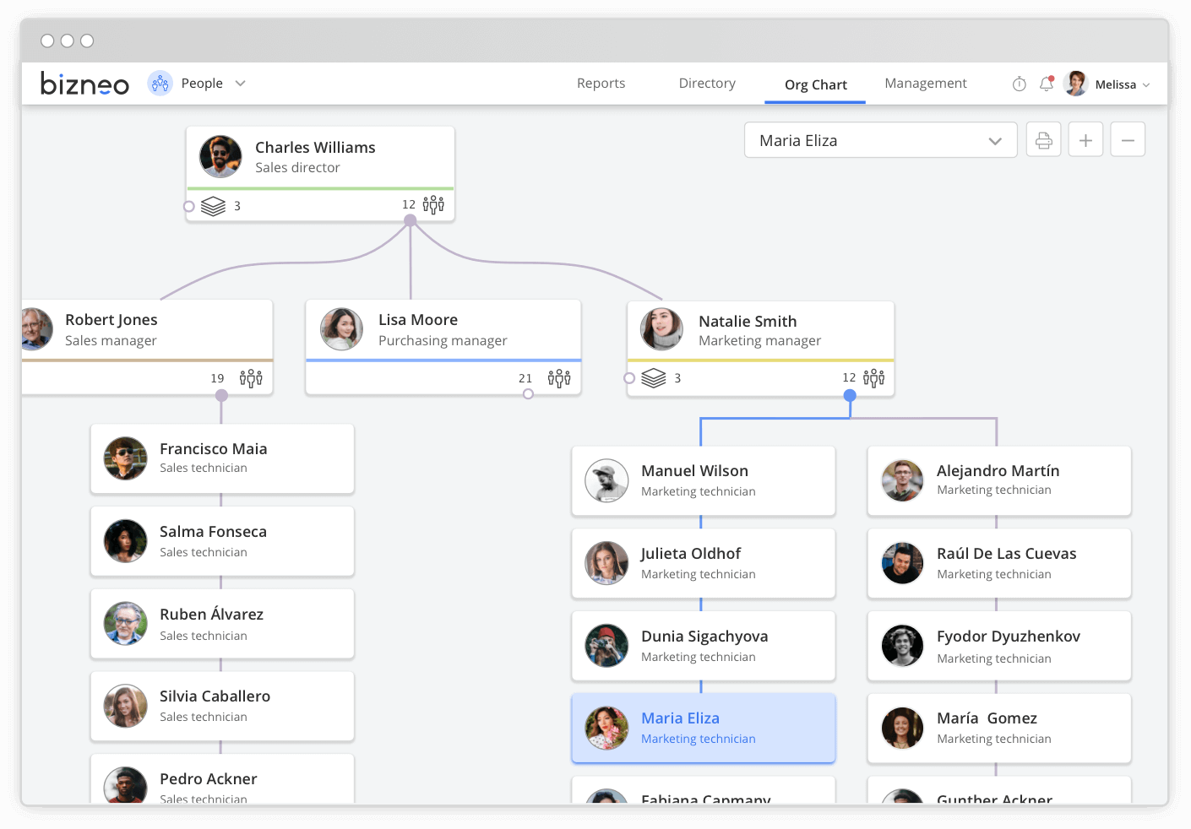Click the team icon showing 21 on Lisa Moore card
Viewport: 1191px width, 829px height.
point(559,377)
